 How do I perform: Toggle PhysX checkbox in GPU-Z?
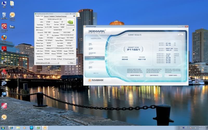[58, 59]
